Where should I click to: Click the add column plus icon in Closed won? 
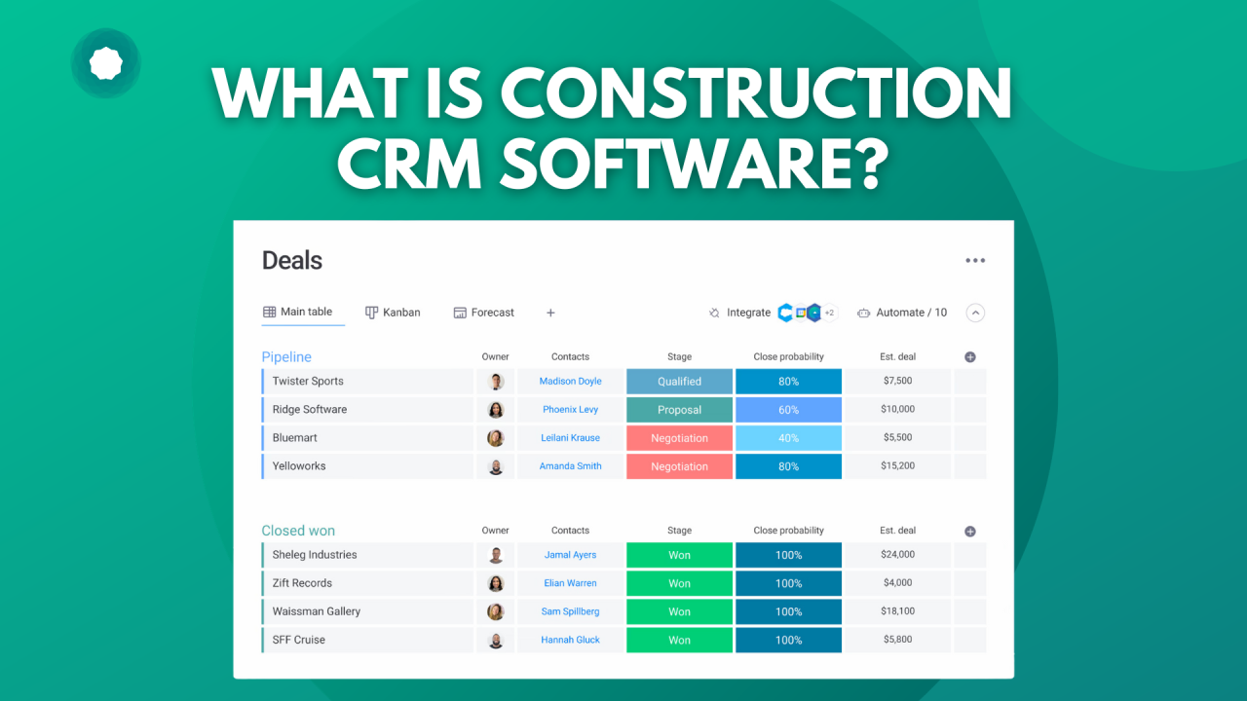969,531
